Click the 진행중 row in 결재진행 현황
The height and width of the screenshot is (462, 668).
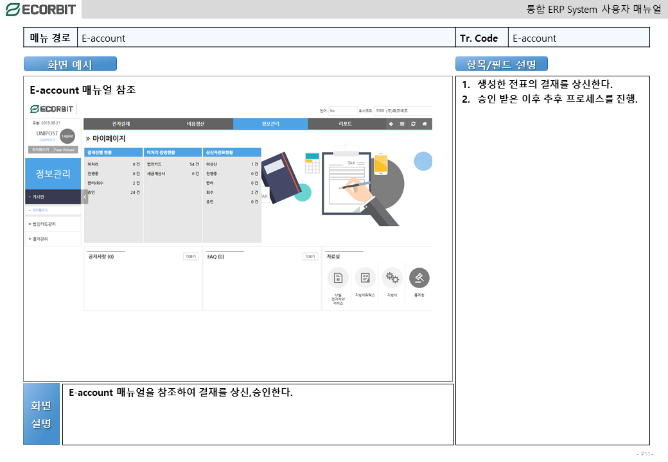pyautogui.click(x=113, y=173)
